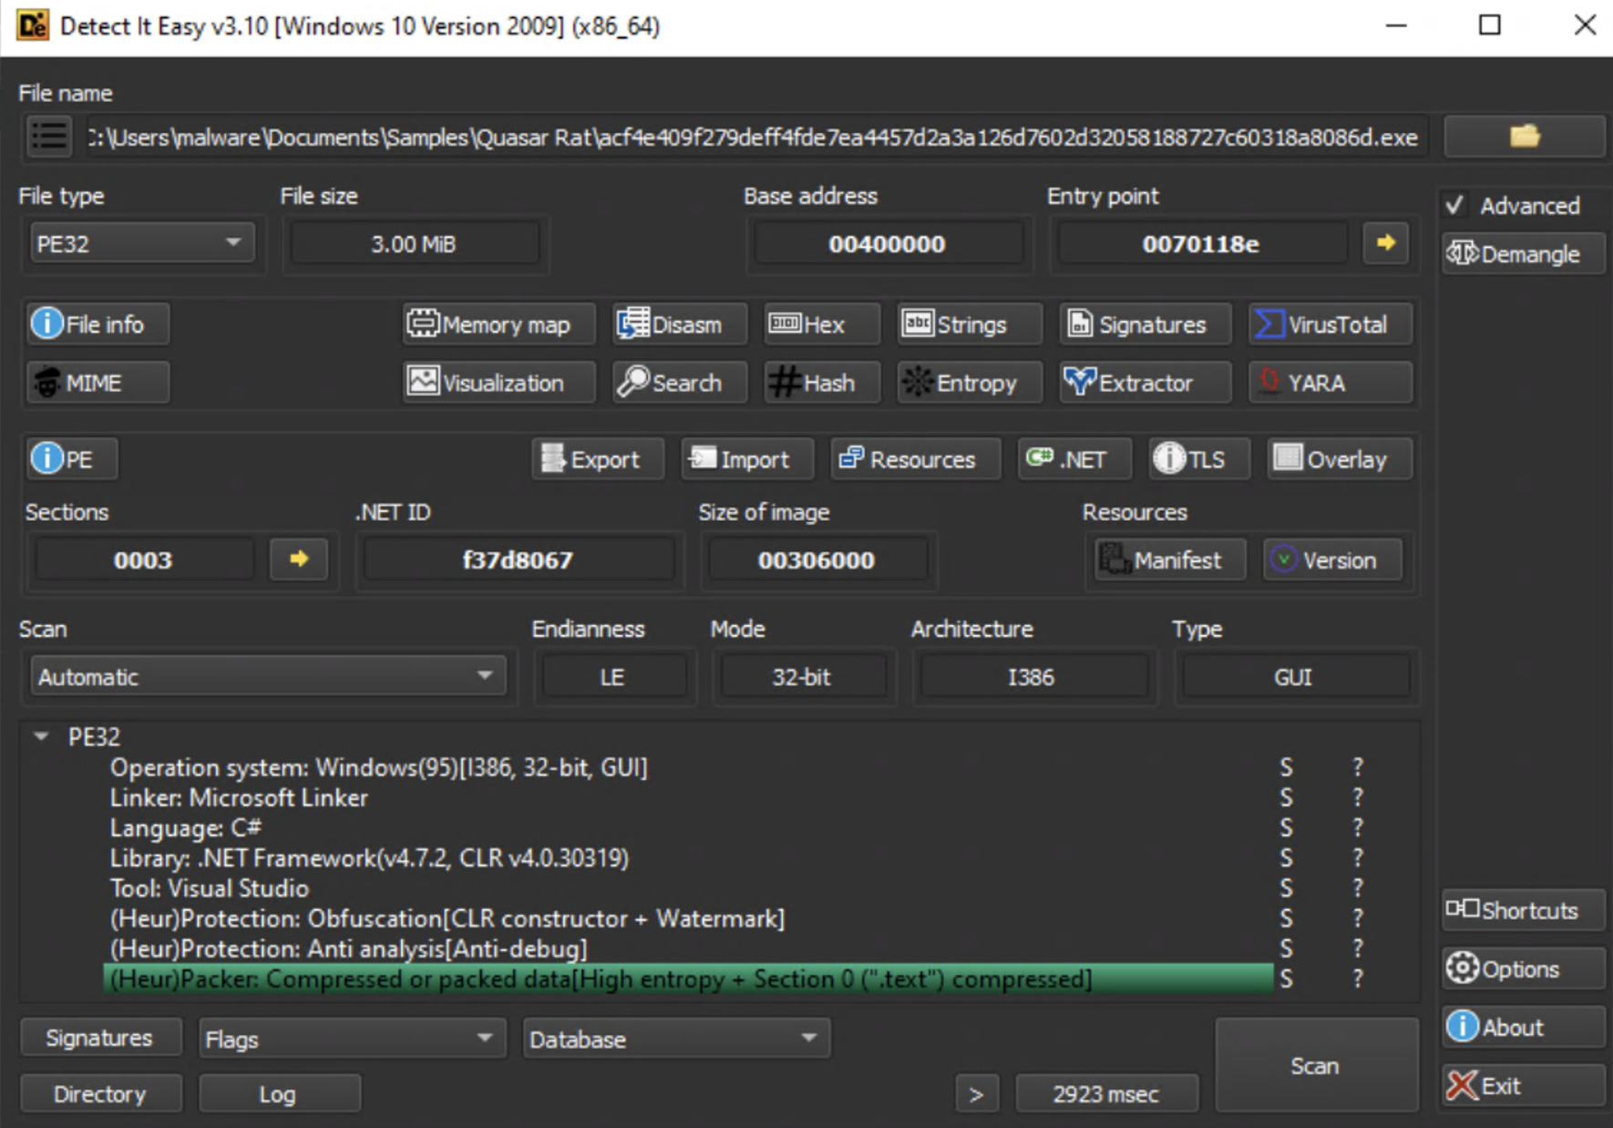Select the 'Linker: Microsoft Linker' row
This screenshot has width=1613, height=1128.
pyautogui.click(x=689, y=797)
